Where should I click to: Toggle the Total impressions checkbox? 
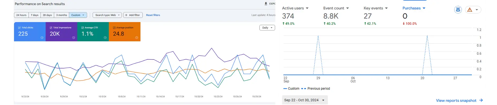click(x=51, y=28)
